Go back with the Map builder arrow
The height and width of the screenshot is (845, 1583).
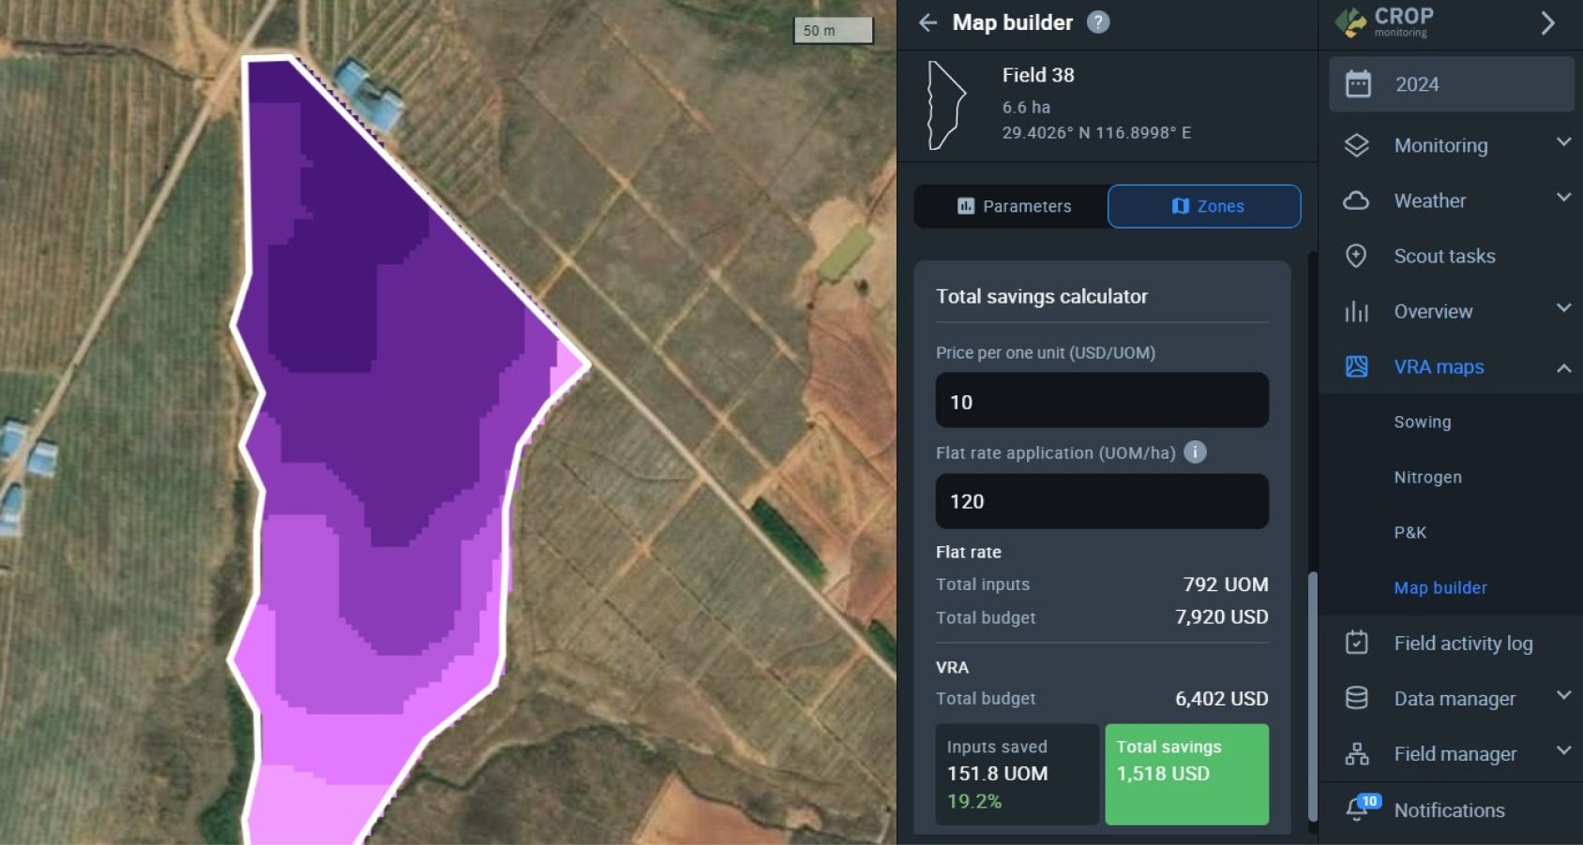coord(927,22)
